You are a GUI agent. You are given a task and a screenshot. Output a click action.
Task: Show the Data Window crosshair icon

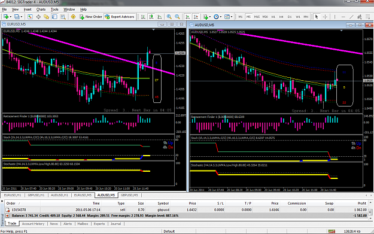[38, 17]
